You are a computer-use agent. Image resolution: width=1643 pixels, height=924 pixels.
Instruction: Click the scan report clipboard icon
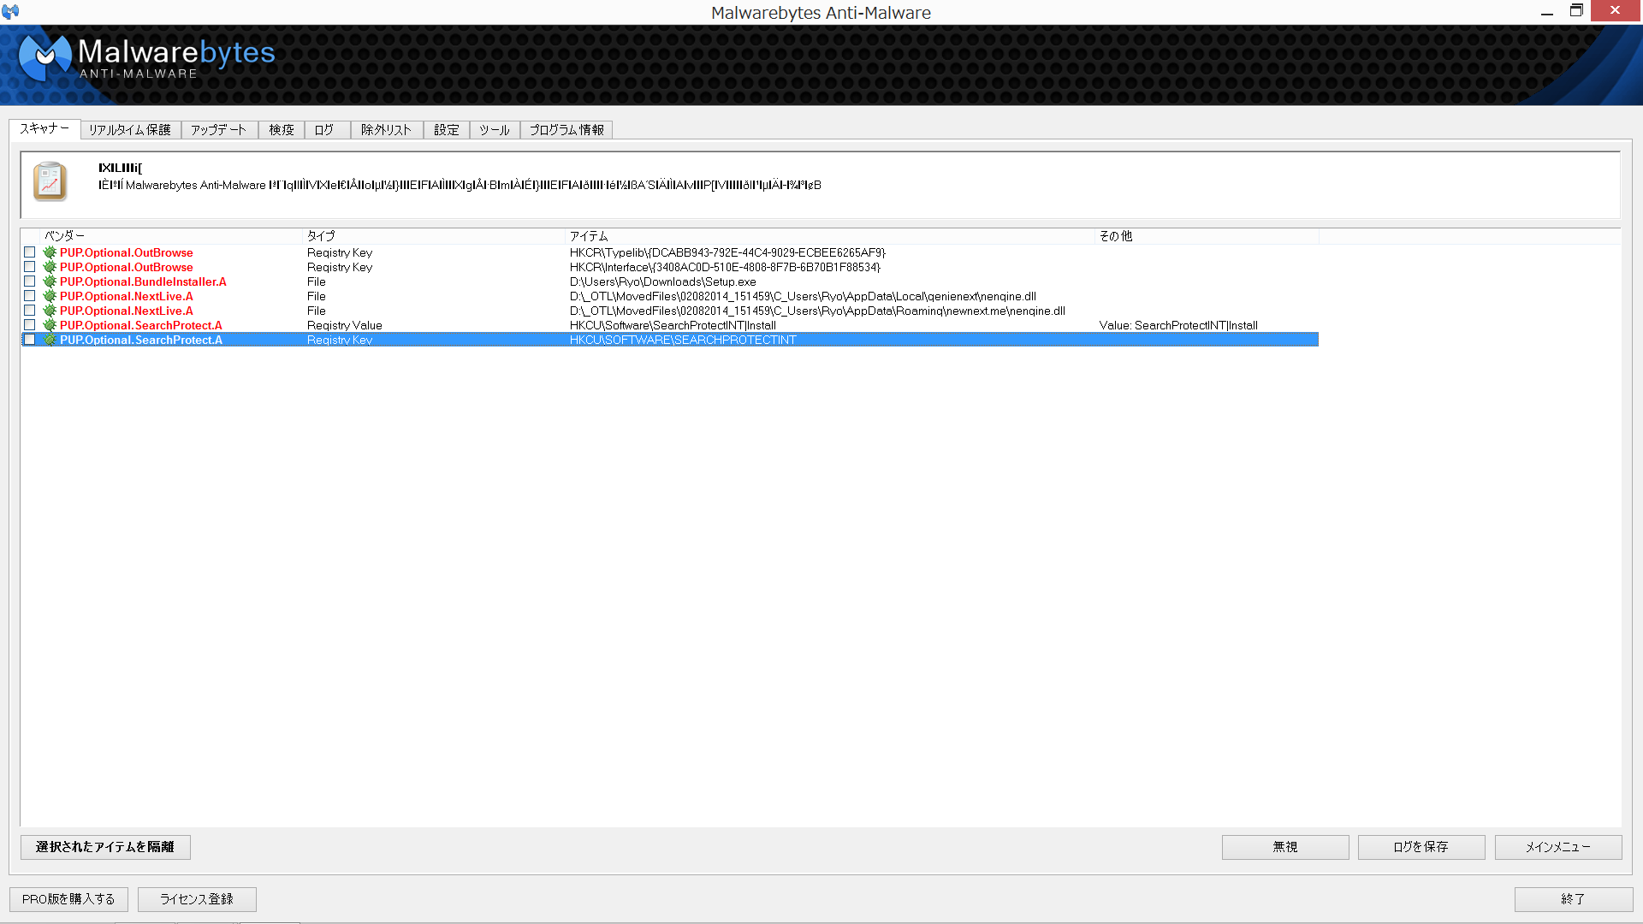[50, 181]
